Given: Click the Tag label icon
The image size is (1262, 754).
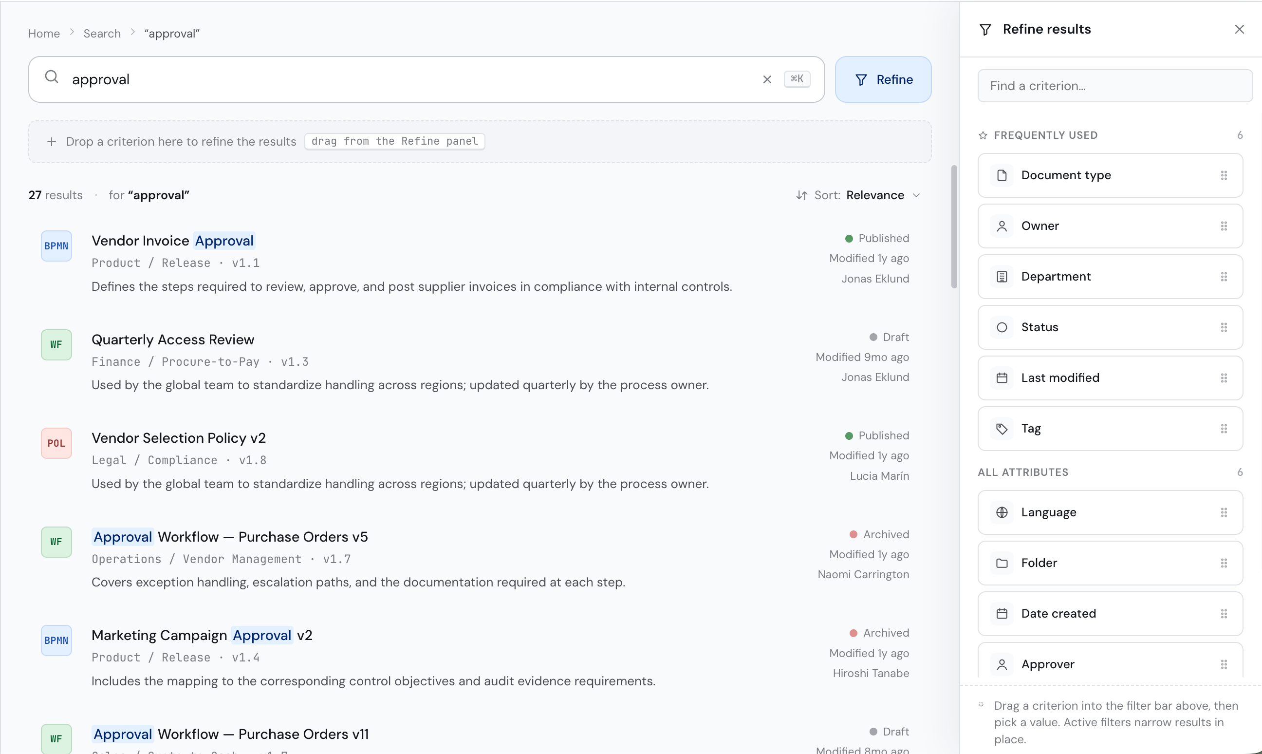Looking at the screenshot, I should click(1002, 429).
